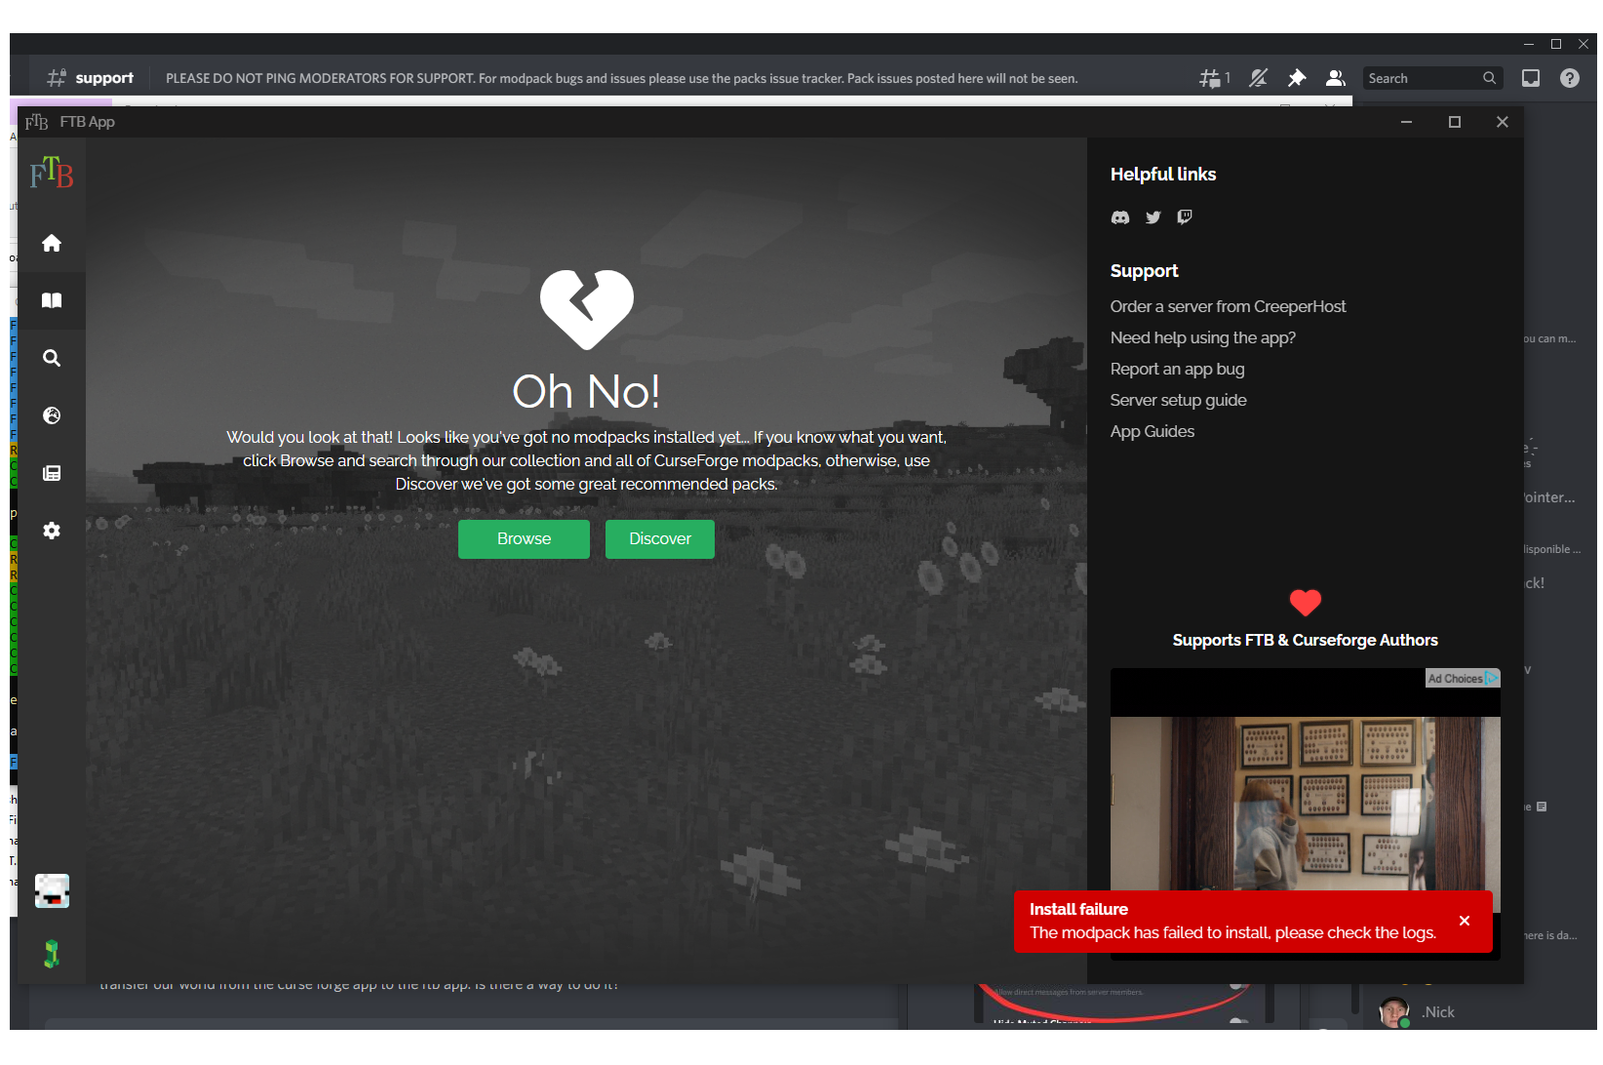
Task: Open the Home page in FTB sidebar
Action: click(52, 243)
